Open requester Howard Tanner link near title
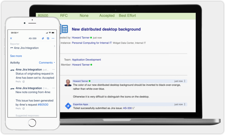Screen dimensions: 225x135 [81, 37]
